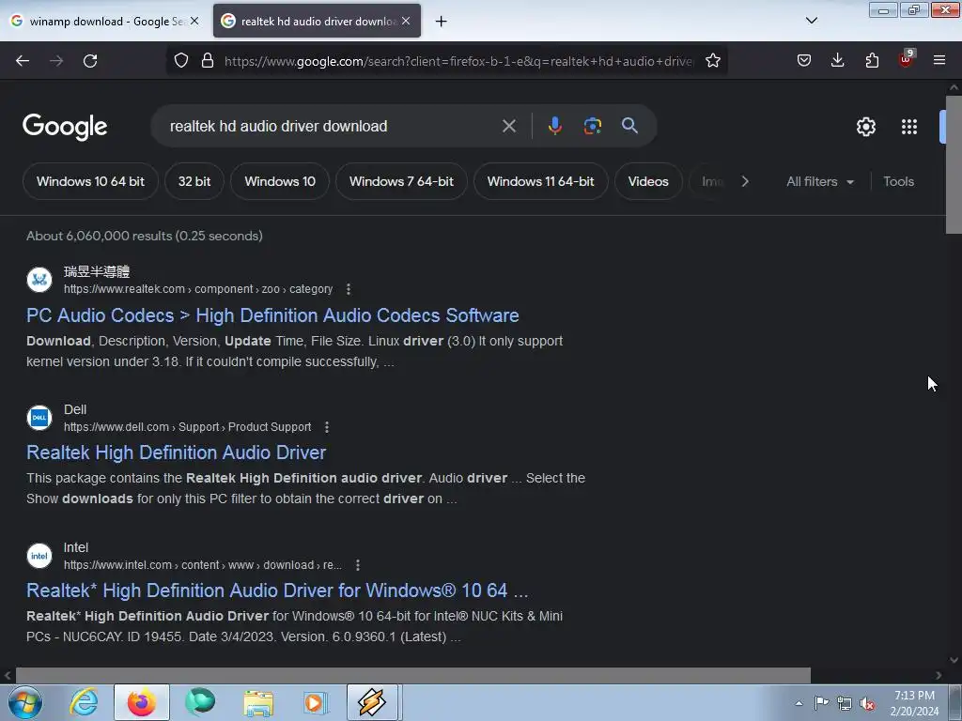Open Dell Realtek High Definition Audio Driver
This screenshot has width=962, height=721.
pos(176,453)
